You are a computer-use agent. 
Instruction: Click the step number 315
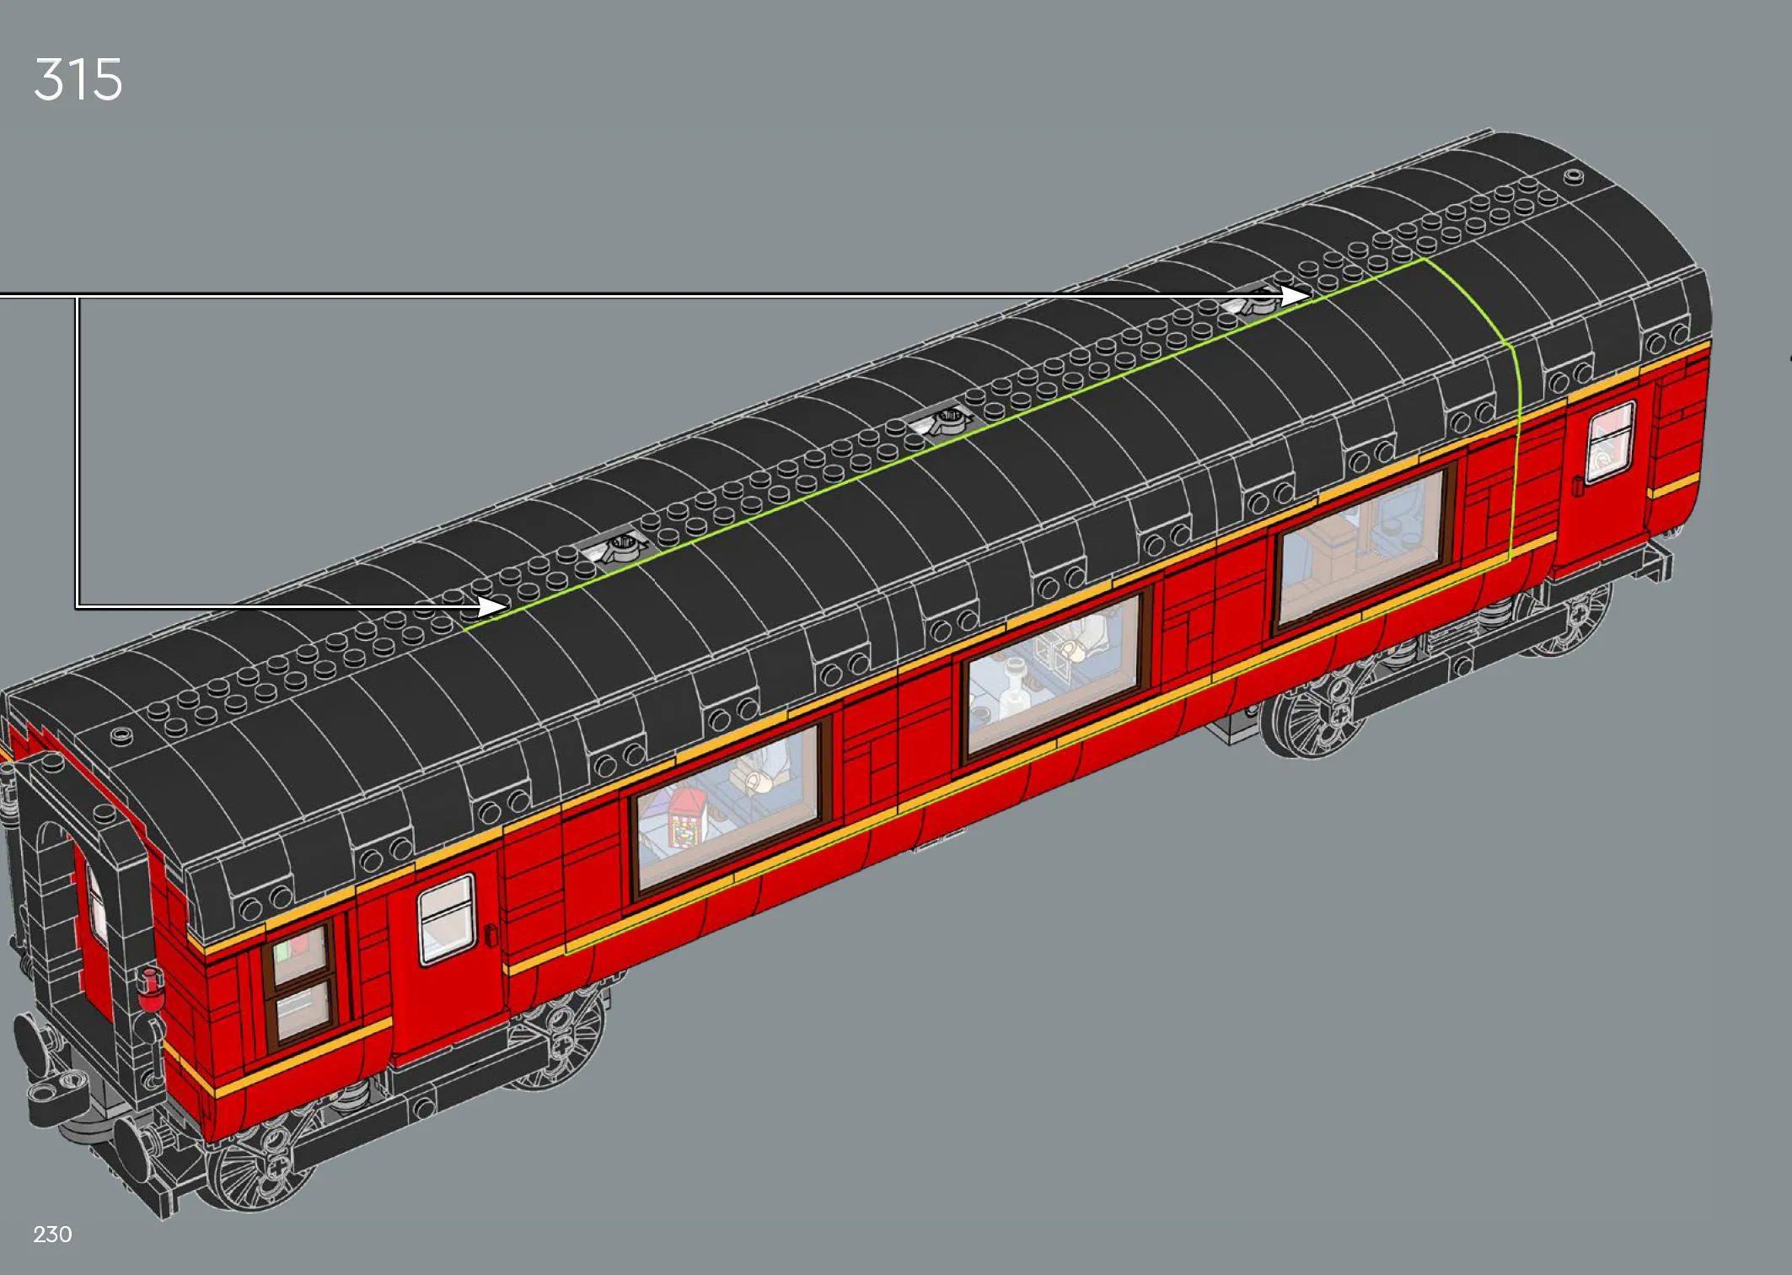tap(78, 80)
